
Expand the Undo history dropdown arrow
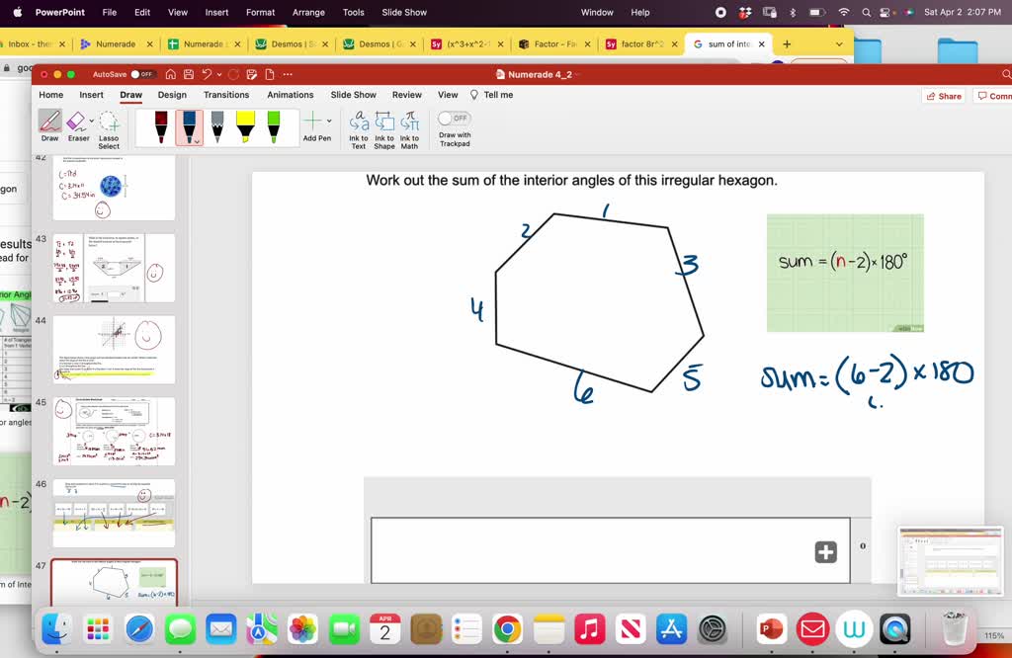[x=217, y=74]
